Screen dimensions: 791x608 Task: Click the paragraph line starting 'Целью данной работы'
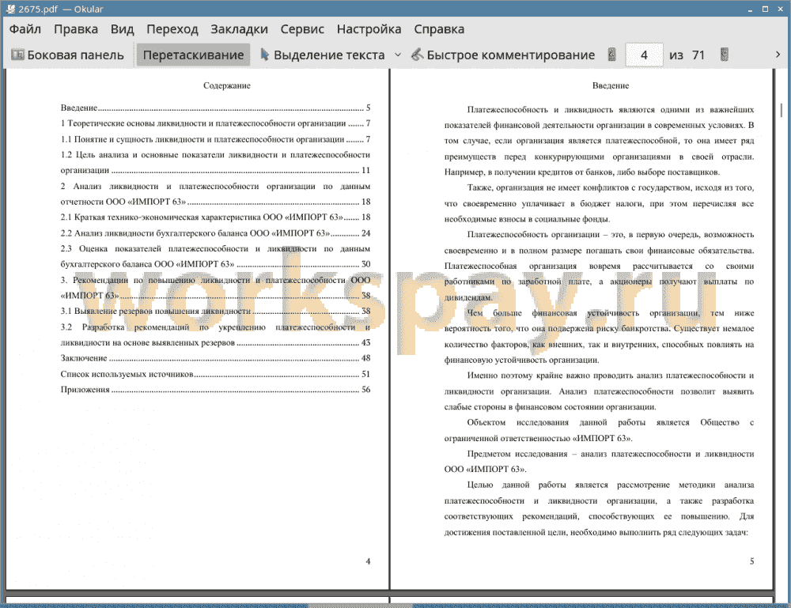click(611, 485)
